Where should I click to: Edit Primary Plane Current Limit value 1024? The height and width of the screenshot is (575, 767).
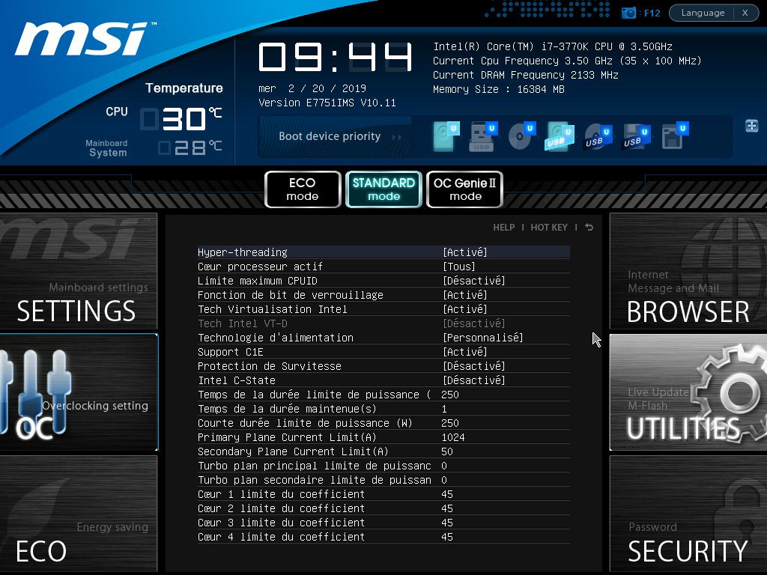(453, 437)
